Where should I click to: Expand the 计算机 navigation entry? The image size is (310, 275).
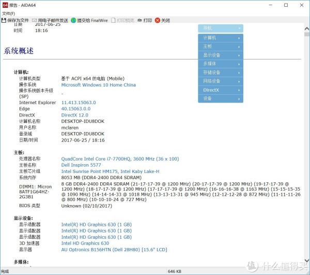point(221,38)
